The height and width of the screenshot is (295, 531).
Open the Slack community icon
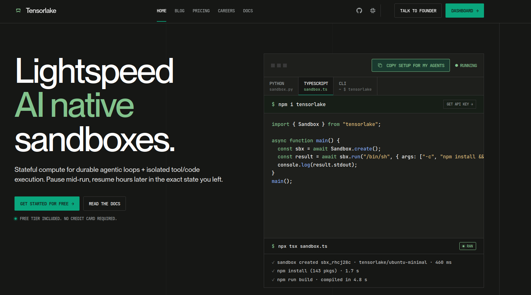click(x=373, y=11)
